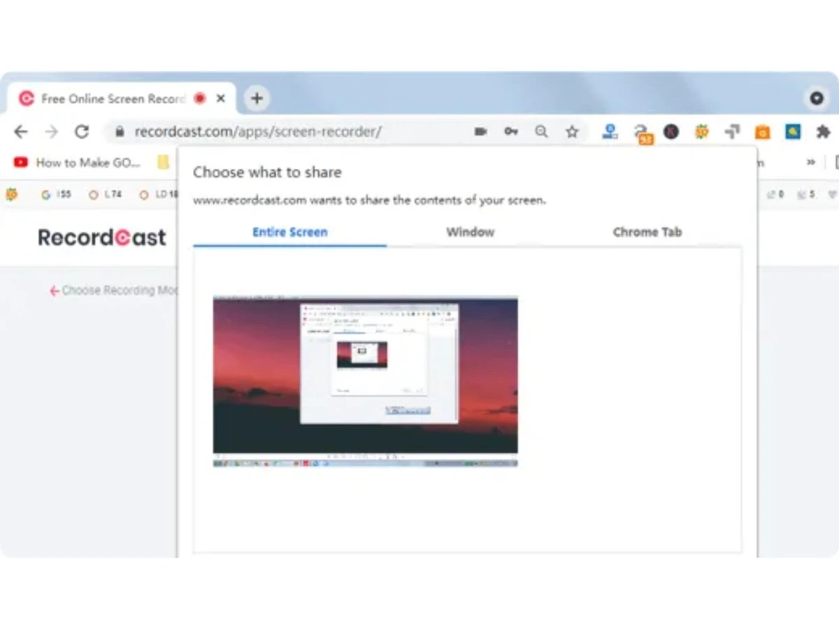The image size is (839, 629).
Task: Click the padlock site info icon
Action: (120, 131)
